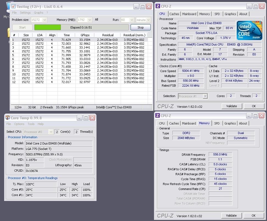Expand the Processor #1 selection dropdown in CPU-Z
This screenshot has width=267, height=221.
pos(205,96)
